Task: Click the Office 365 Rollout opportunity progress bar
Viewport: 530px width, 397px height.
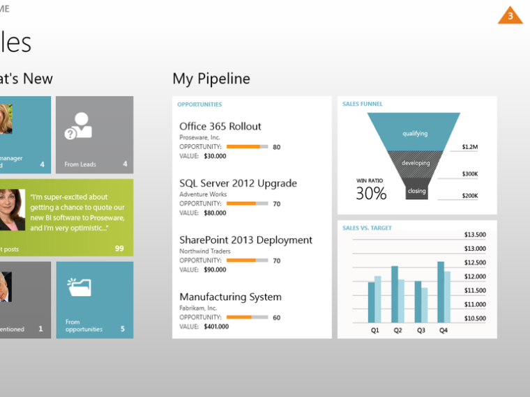Action: tap(247, 147)
